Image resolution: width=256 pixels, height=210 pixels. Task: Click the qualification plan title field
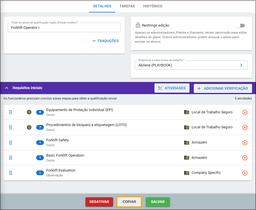[64, 28]
